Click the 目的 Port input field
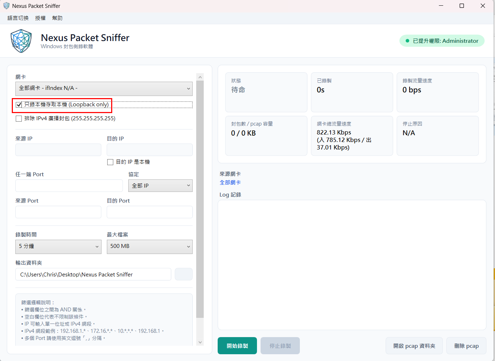 click(150, 212)
